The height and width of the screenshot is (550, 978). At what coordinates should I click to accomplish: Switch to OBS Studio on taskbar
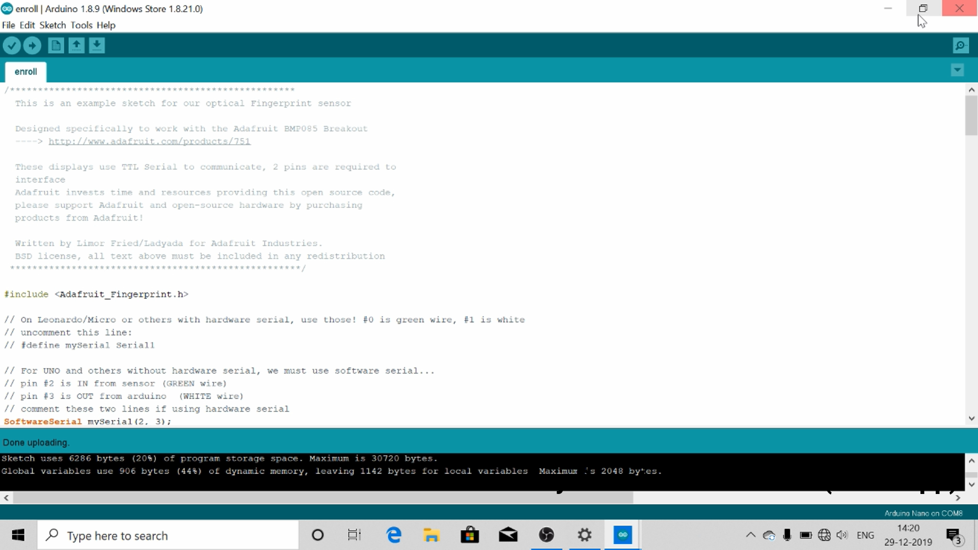pyautogui.click(x=547, y=535)
